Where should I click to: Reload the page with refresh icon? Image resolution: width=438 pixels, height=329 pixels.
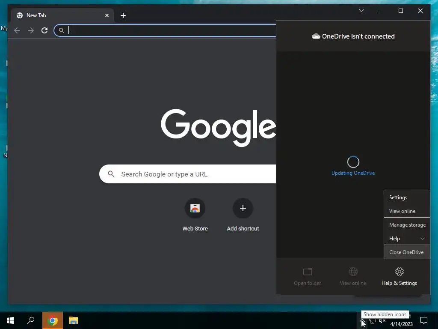click(x=44, y=30)
